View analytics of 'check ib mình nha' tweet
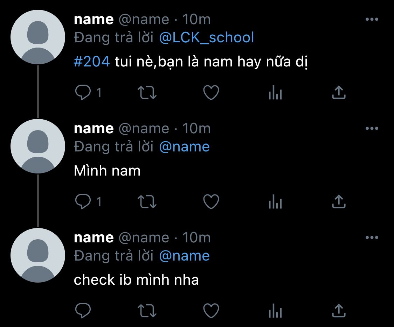This screenshot has height=327, width=394. click(x=275, y=311)
